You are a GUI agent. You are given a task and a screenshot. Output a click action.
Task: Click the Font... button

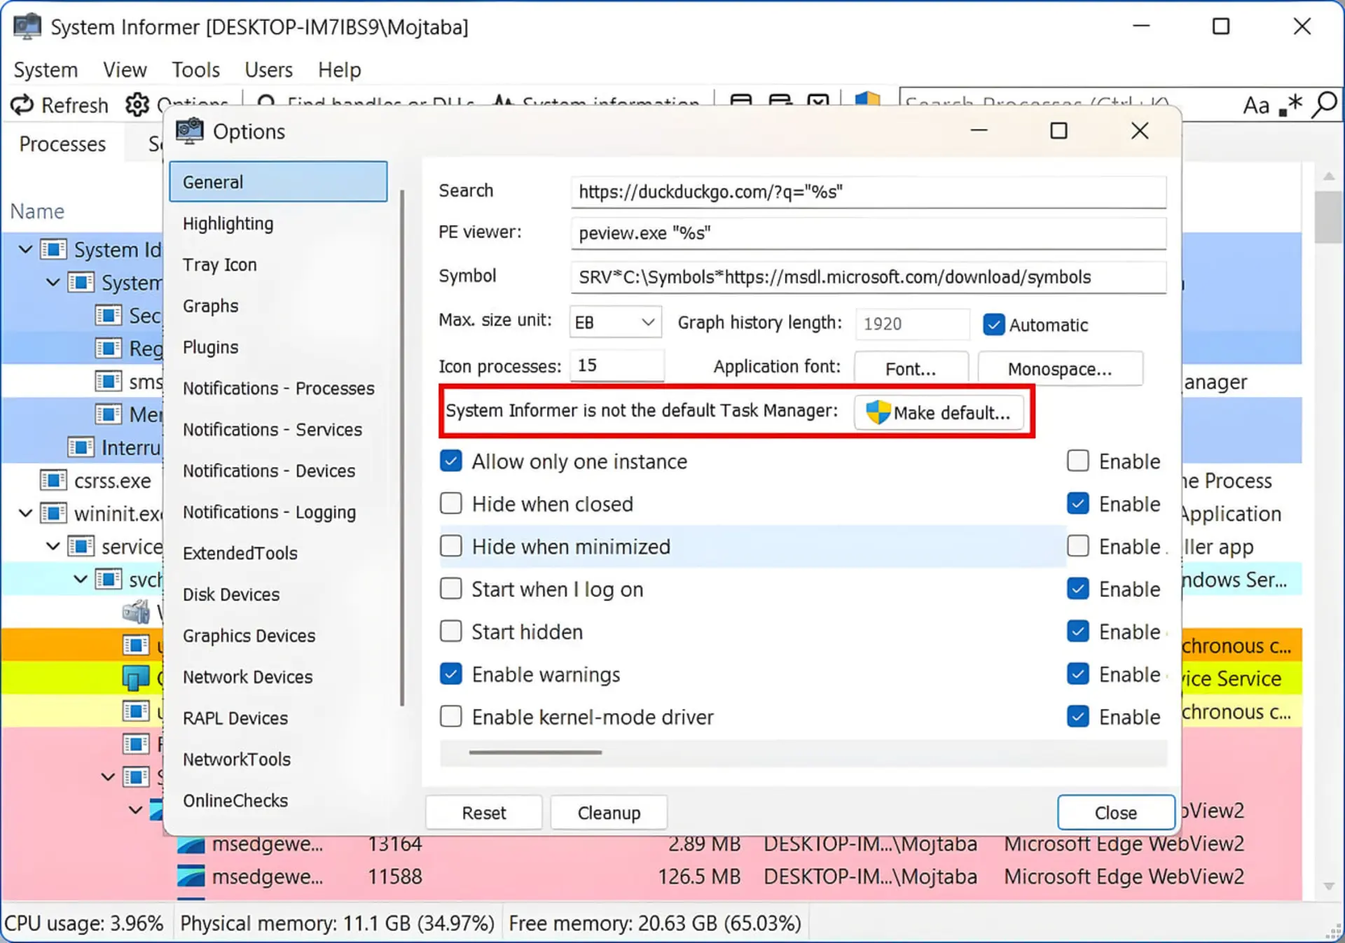911,368
